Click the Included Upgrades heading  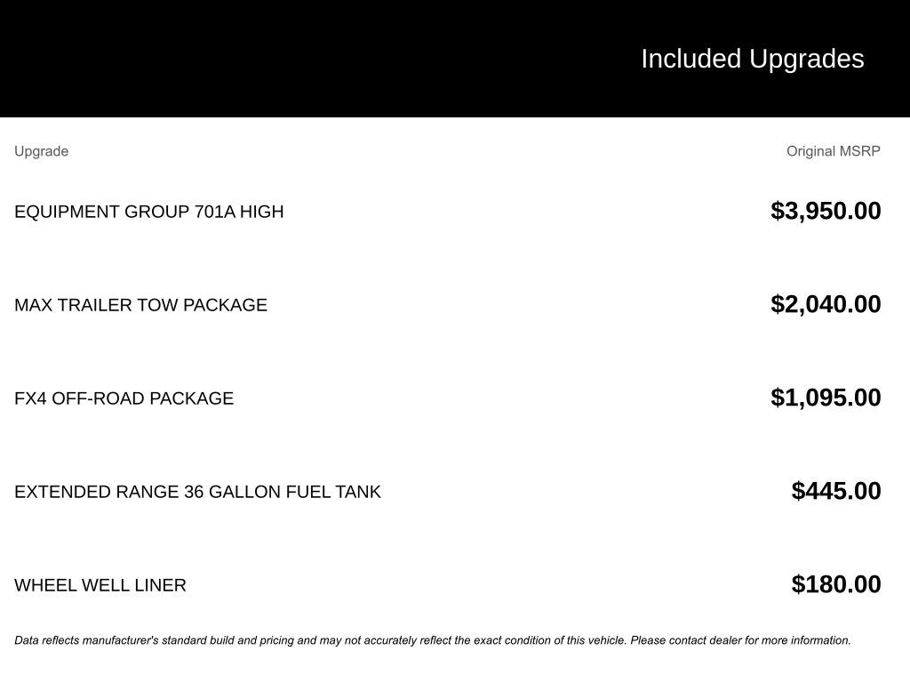tap(752, 59)
